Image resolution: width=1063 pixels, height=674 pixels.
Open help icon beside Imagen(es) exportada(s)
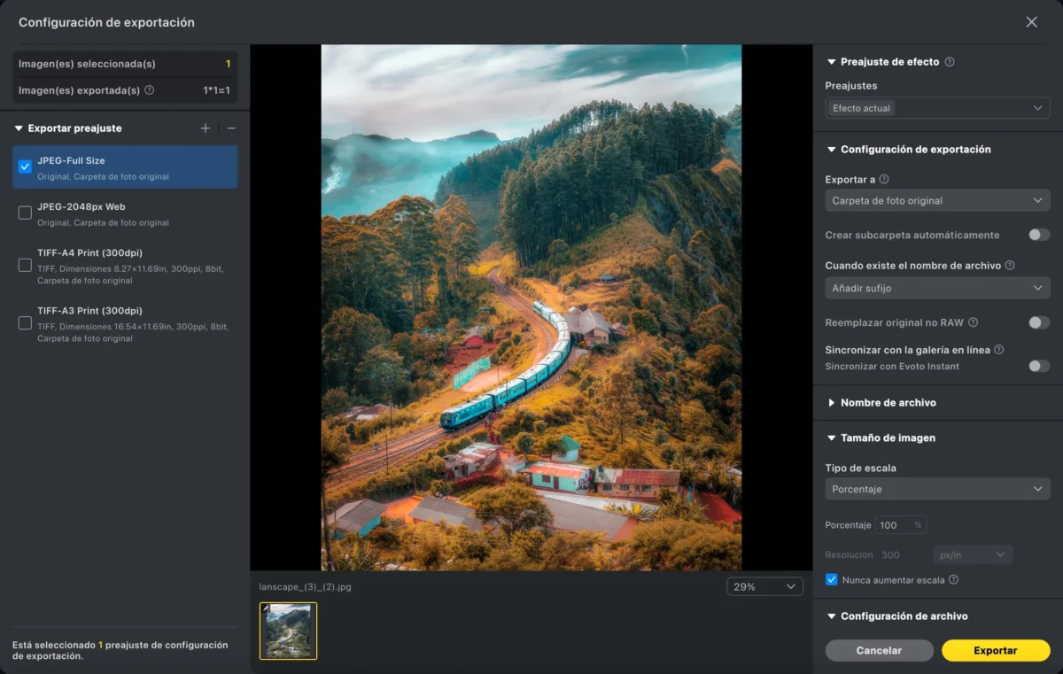tap(149, 90)
